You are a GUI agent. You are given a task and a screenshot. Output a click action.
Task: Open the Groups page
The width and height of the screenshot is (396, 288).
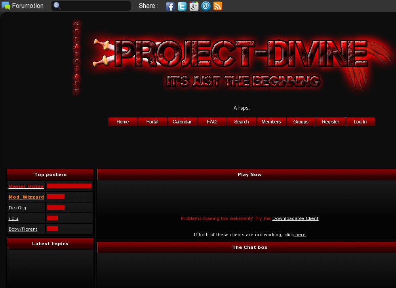[x=301, y=121]
